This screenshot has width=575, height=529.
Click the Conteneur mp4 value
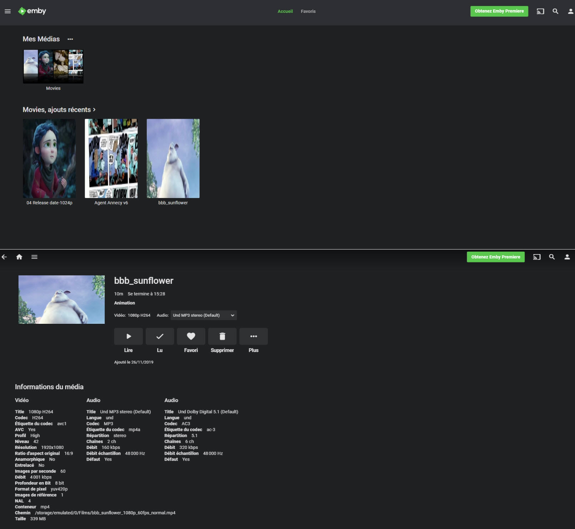[x=45, y=507]
